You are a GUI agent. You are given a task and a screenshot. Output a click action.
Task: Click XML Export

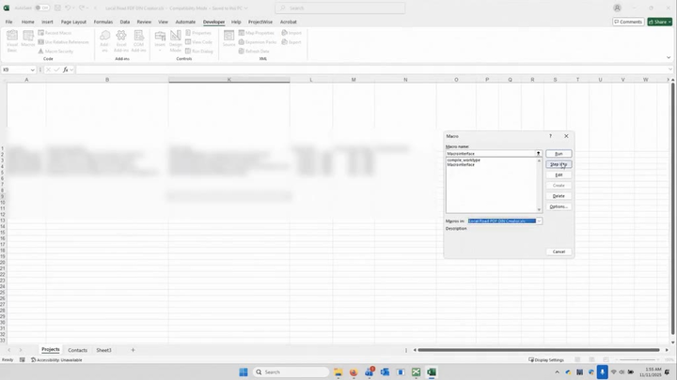[291, 42]
